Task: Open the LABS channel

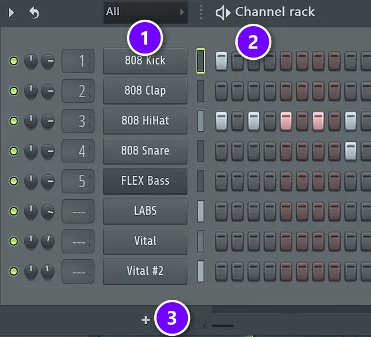Action: tap(145, 211)
